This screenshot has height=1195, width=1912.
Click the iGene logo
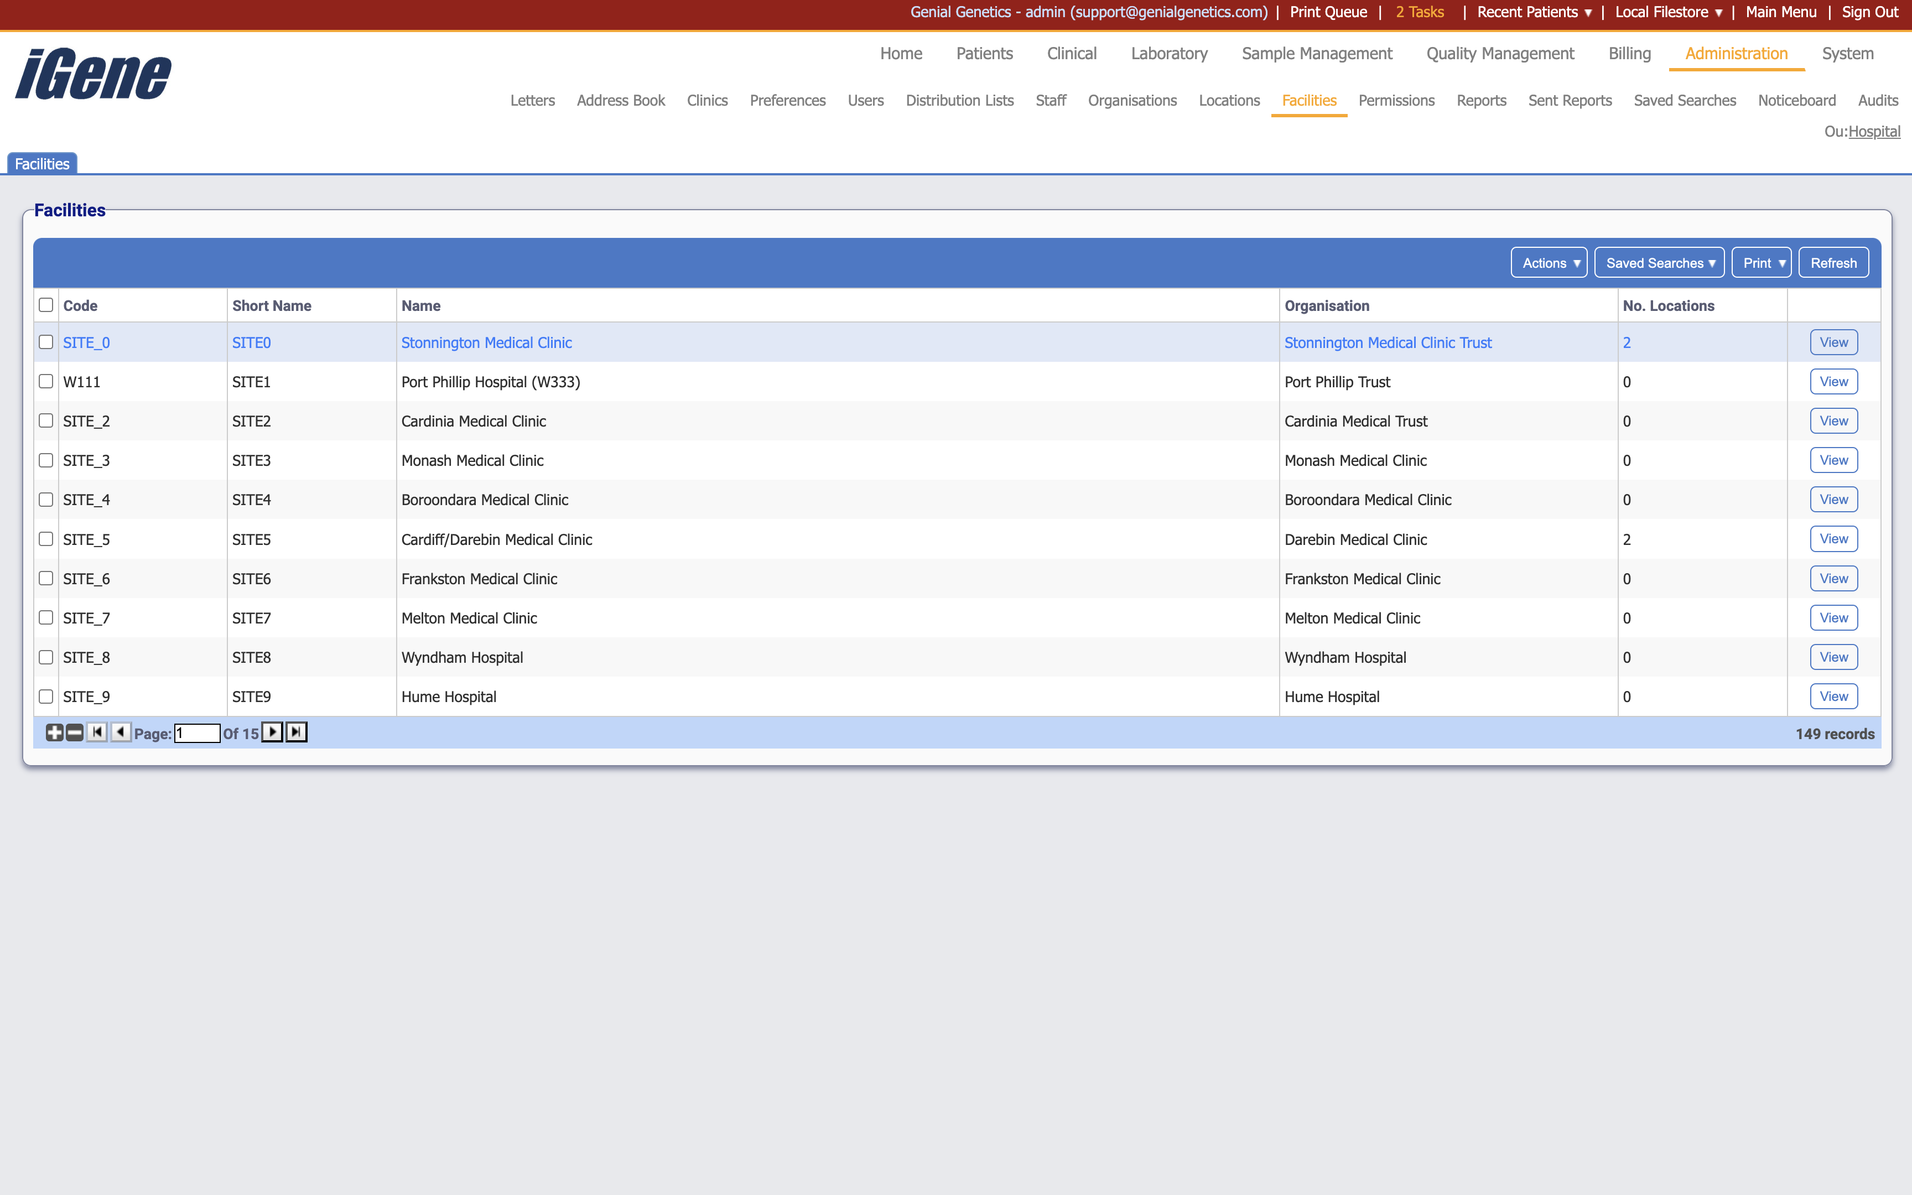coord(92,72)
